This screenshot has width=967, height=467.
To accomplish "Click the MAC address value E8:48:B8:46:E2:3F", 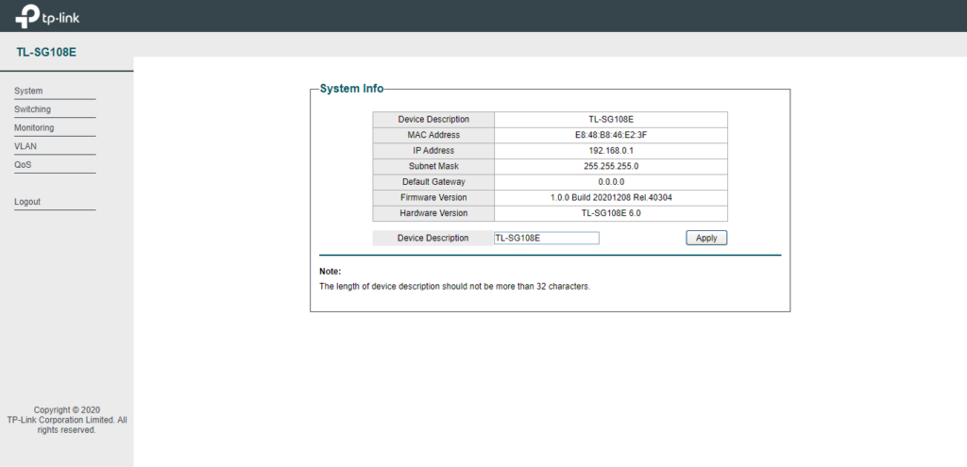I will pyautogui.click(x=611, y=135).
